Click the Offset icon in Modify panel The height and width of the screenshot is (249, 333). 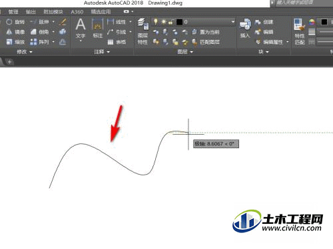63,42
